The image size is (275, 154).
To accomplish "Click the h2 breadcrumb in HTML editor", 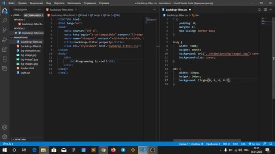I will coord(117,15).
